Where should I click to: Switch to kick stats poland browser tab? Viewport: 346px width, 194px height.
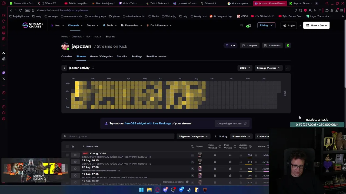coord(239,3)
